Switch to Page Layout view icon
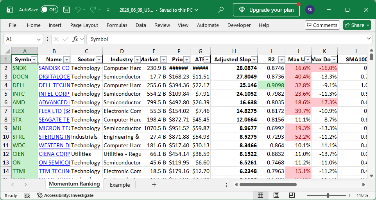This screenshot has width=376, height=200. tap(276, 195)
